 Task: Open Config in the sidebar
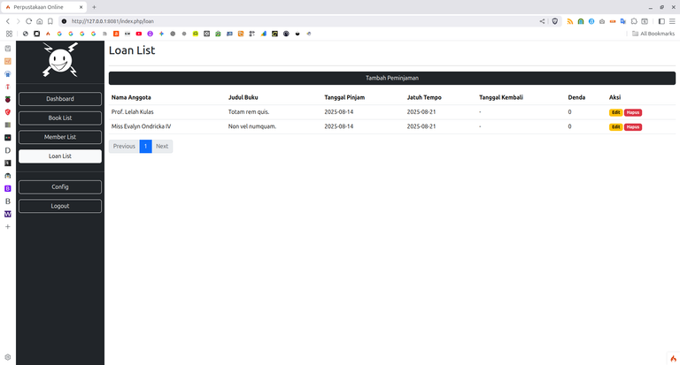[x=60, y=187]
